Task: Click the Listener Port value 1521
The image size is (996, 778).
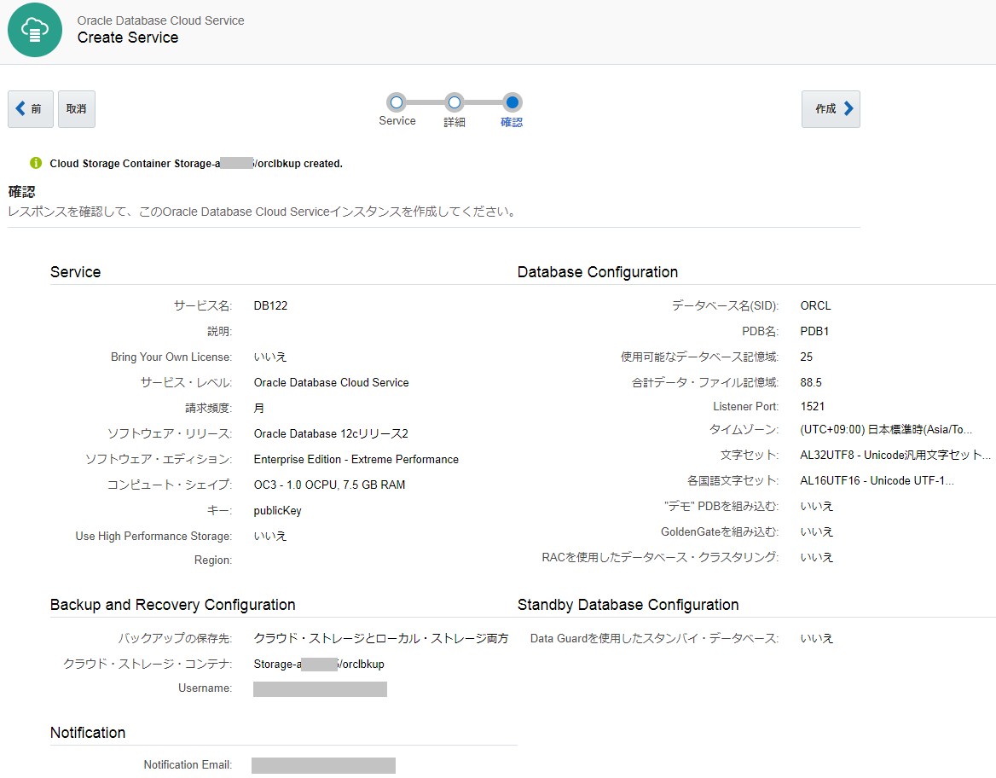Action: [813, 406]
